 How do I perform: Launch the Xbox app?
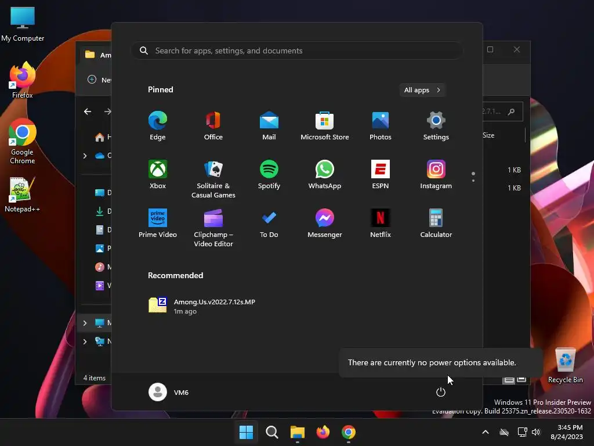coord(158,174)
